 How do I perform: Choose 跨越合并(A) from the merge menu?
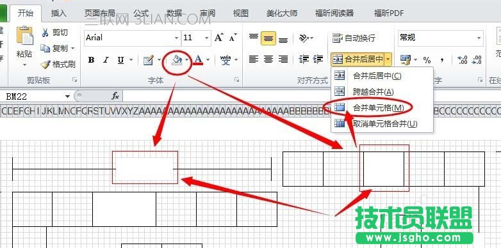382,92
